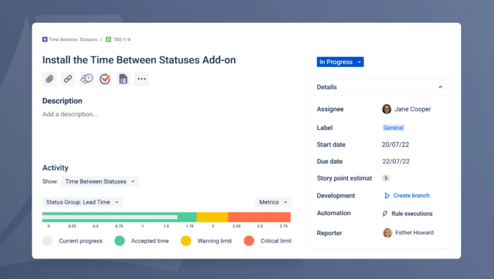Click the green Accepted time legend swatch
Image resolution: width=494 pixels, height=279 pixels.
pos(120,241)
